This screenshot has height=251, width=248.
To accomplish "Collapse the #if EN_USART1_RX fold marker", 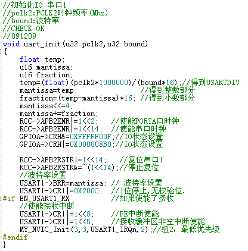I will click(x=1, y=198).
